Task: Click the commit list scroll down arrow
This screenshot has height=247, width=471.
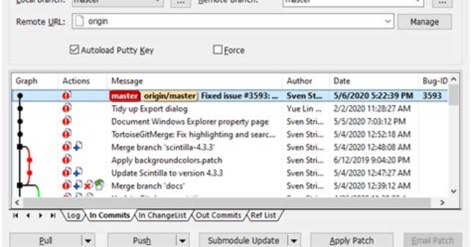Action: (454, 191)
